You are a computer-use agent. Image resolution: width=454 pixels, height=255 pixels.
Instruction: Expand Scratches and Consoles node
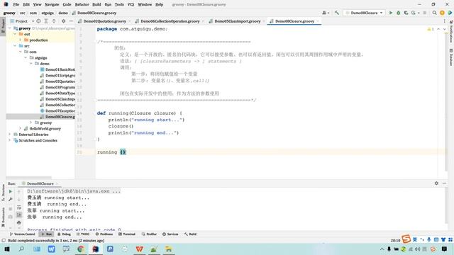10,140
